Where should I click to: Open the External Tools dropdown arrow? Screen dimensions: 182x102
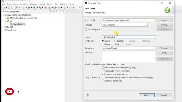[x=43, y=8]
